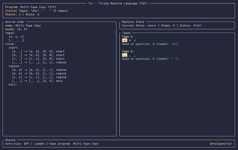Click the 'Tape 2:' label
Screen dimensions: 238x150
(x=128, y=51)
